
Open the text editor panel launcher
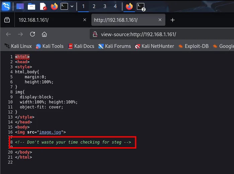click(43, 6)
